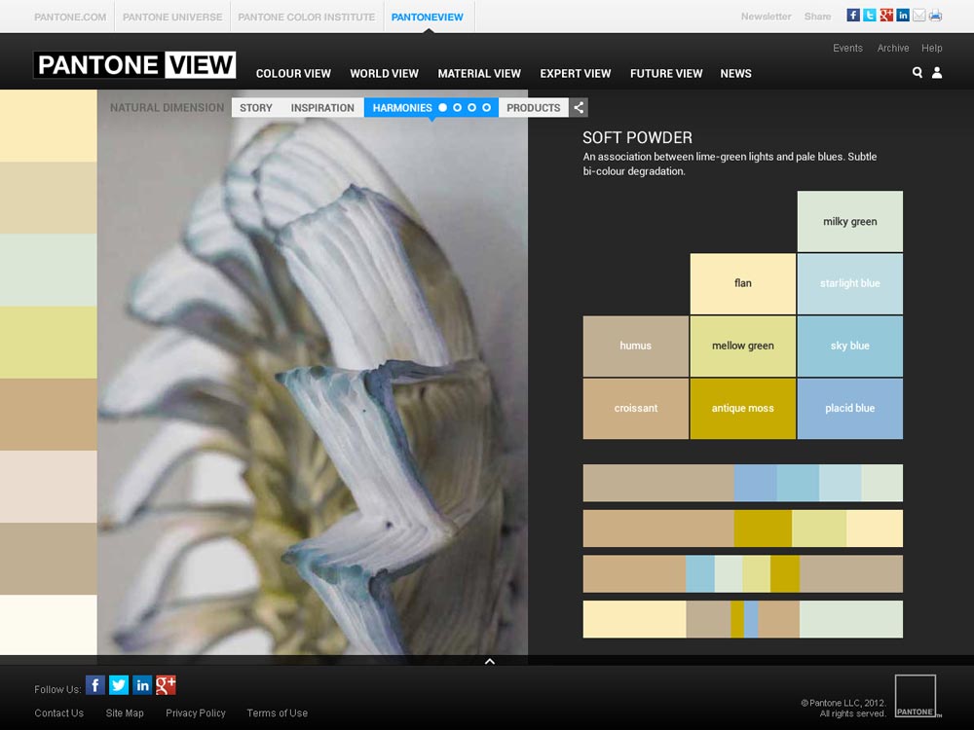Follow on Facebook in footer
The height and width of the screenshot is (730, 974).
click(95, 685)
